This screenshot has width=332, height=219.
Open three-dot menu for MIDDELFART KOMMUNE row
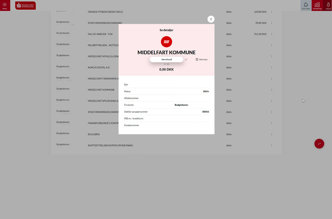272,90
